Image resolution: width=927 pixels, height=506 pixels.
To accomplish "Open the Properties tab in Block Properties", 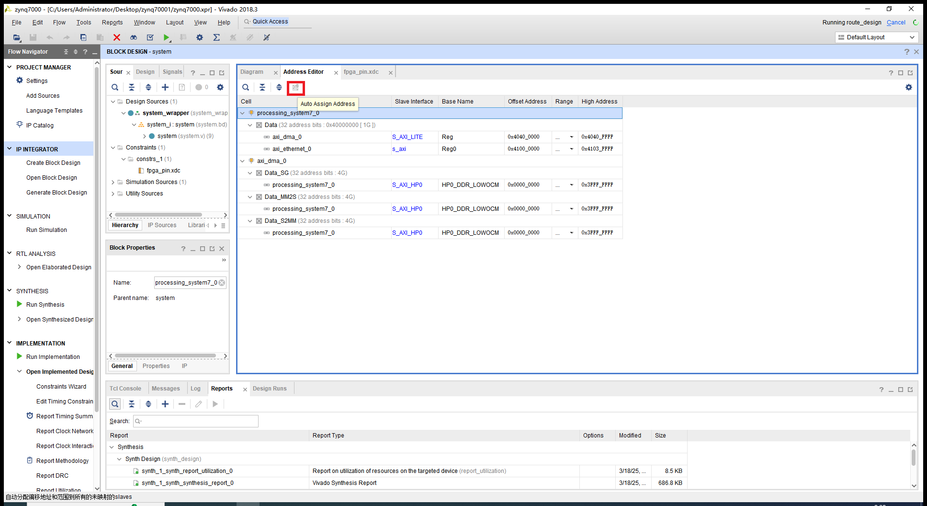I will [x=156, y=366].
